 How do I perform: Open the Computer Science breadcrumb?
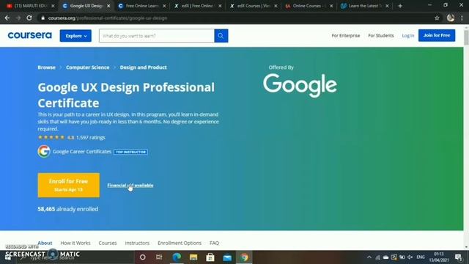click(x=88, y=67)
